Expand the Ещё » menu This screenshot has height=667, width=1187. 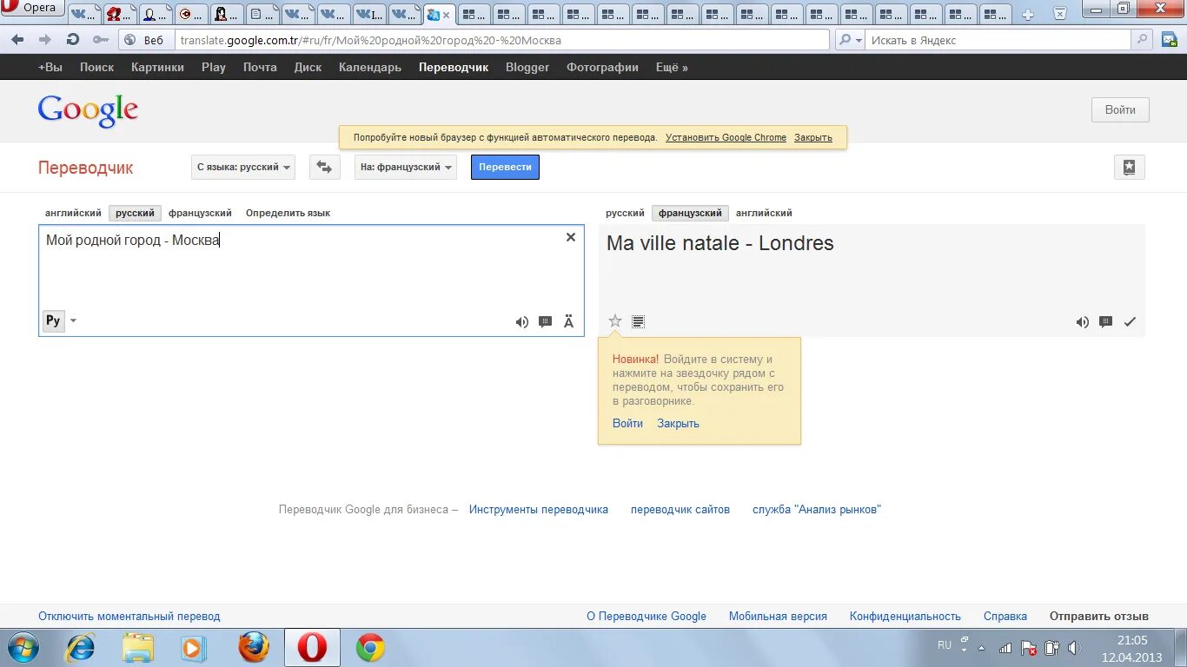(672, 67)
